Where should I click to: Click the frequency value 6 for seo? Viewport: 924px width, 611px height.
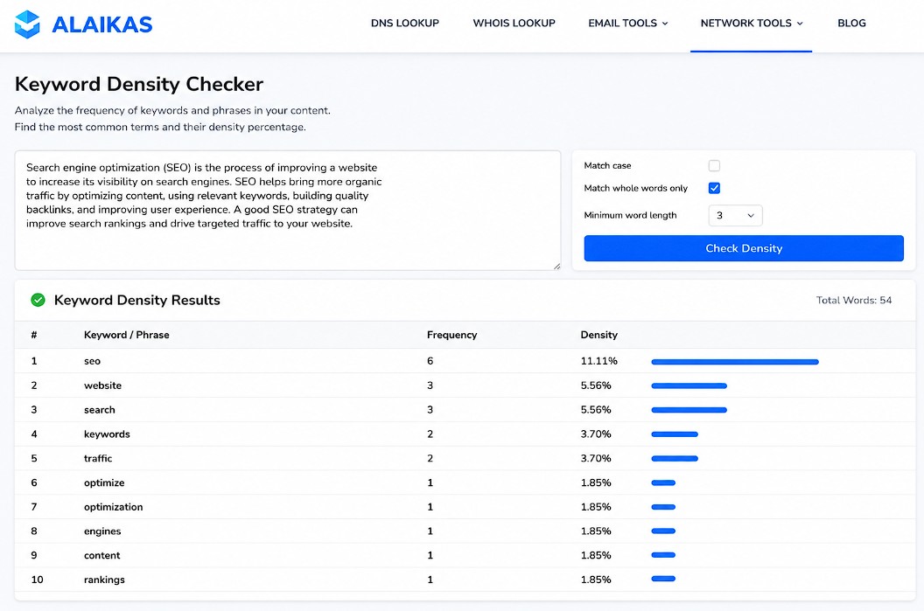coord(430,361)
